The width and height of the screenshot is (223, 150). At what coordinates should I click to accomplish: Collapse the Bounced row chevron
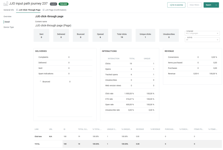pyautogui.click(x=40, y=82)
